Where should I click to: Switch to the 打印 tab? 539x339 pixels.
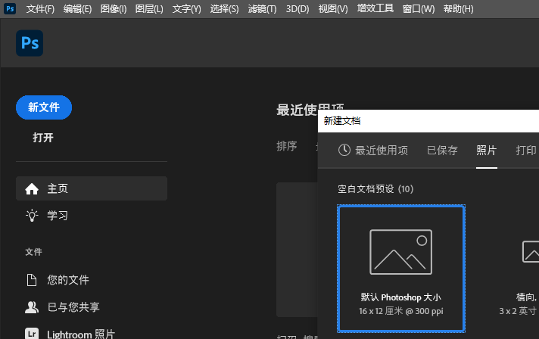tap(526, 151)
